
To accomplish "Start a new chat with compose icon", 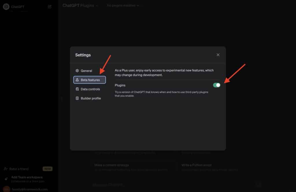I will (x=50, y=7).
